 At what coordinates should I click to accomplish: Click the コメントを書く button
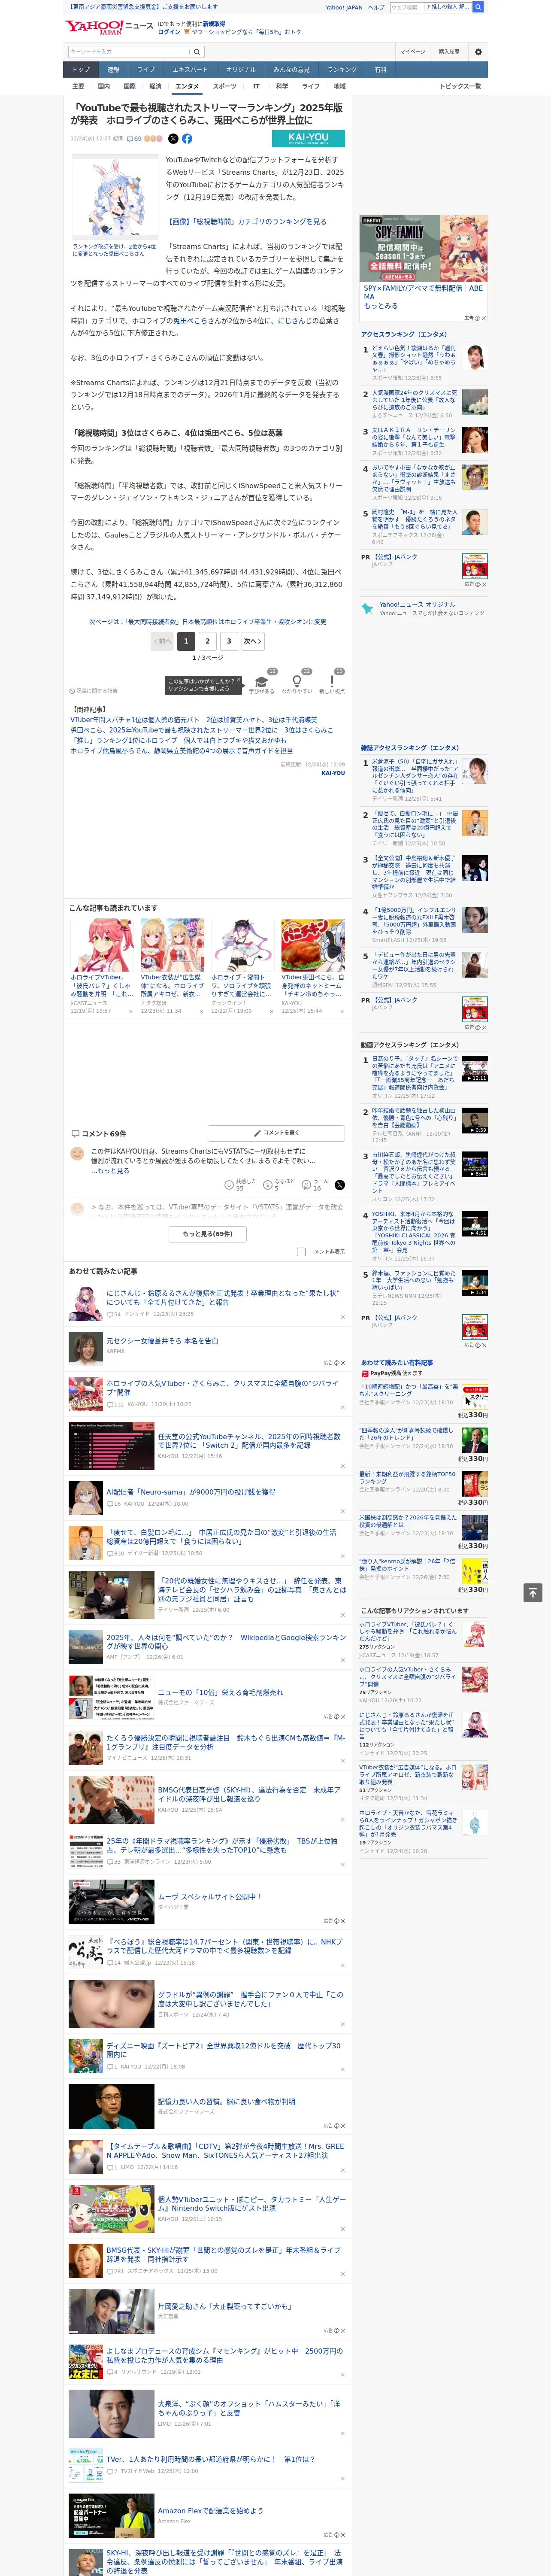(x=276, y=1133)
